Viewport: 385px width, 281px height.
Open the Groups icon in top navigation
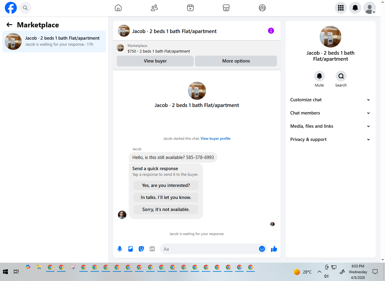click(262, 8)
